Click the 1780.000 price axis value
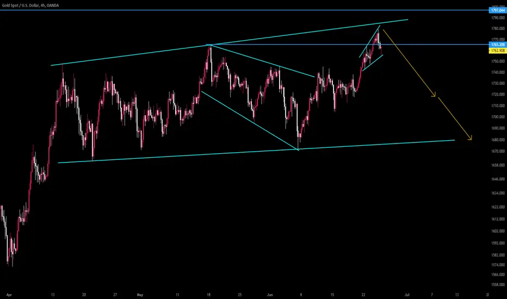This screenshot has height=299, width=507. tap(498, 28)
